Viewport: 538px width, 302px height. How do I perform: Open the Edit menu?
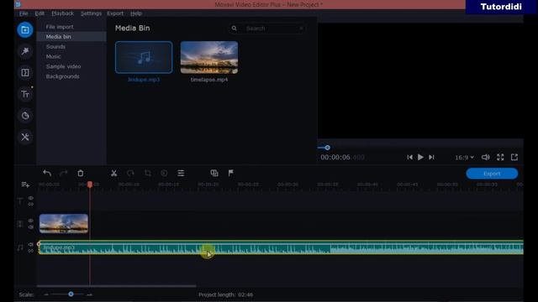40,13
